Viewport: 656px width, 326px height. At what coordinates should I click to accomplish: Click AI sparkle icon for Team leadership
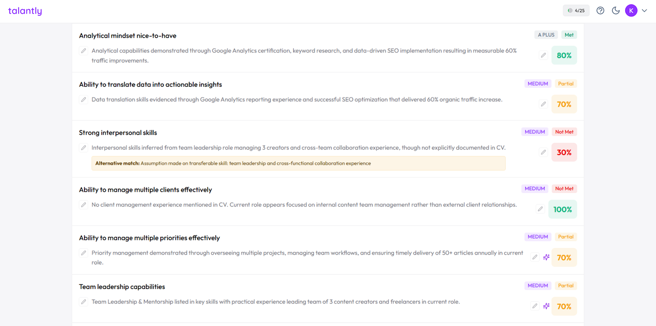coord(546,306)
